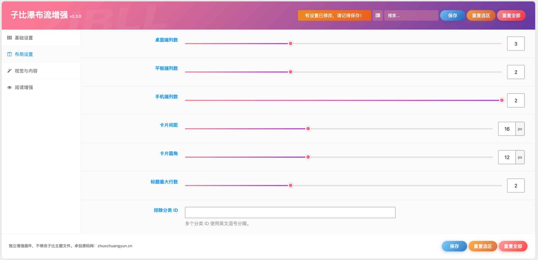The height and width of the screenshot is (260, 538).
Task: Click the 标题最大行数 slider track
Action: [343, 185]
